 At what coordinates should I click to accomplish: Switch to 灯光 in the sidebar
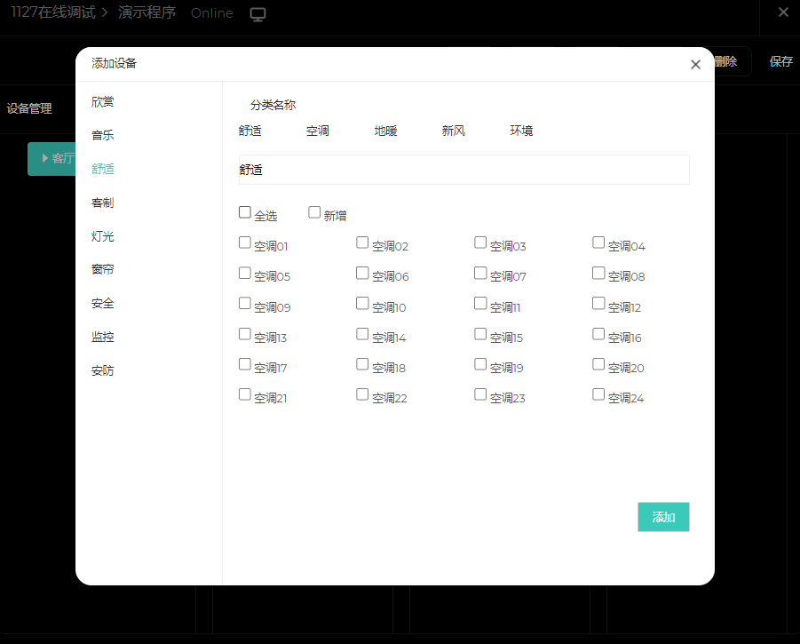tap(102, 236)
